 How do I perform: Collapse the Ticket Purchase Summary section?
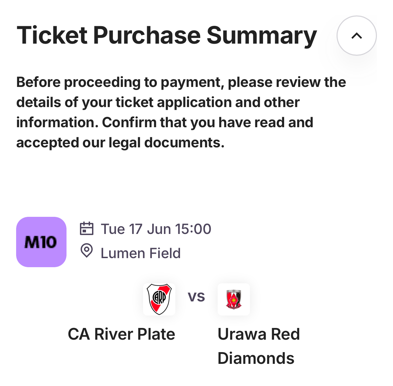point(356,36)
